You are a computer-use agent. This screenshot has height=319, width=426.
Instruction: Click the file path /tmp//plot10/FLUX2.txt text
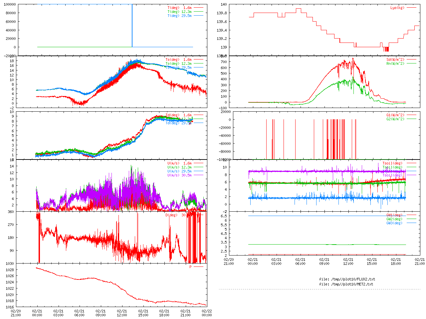tap(347, 279)
